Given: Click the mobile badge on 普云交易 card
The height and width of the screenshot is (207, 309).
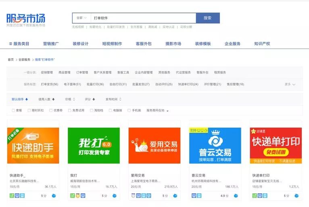Looking at the screenshot, I should [199, 196].
